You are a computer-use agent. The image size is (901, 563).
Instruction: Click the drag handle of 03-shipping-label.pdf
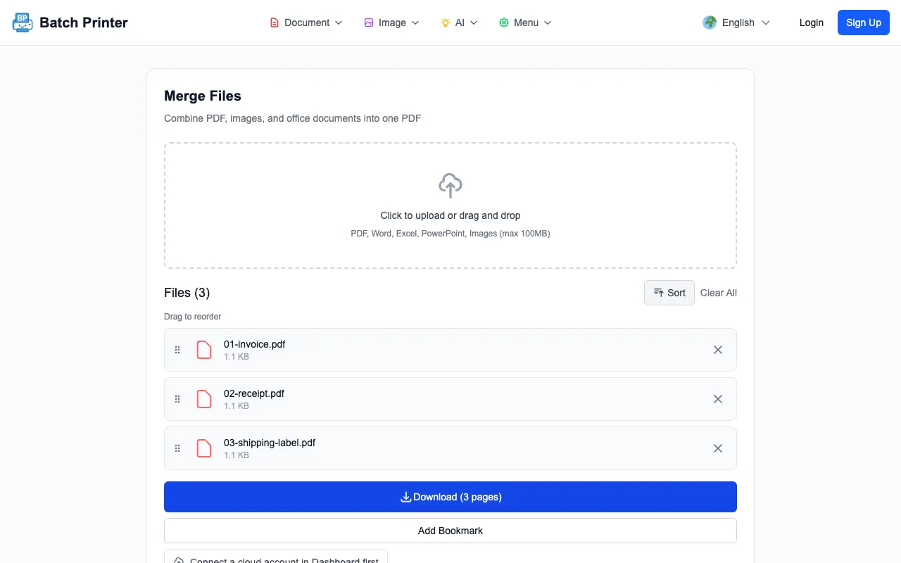177,448
